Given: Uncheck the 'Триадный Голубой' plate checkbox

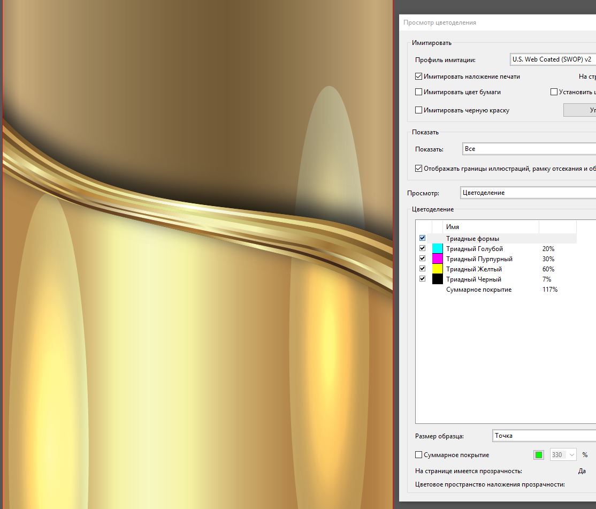Looking at the screenshot, I should coord(422,248).
